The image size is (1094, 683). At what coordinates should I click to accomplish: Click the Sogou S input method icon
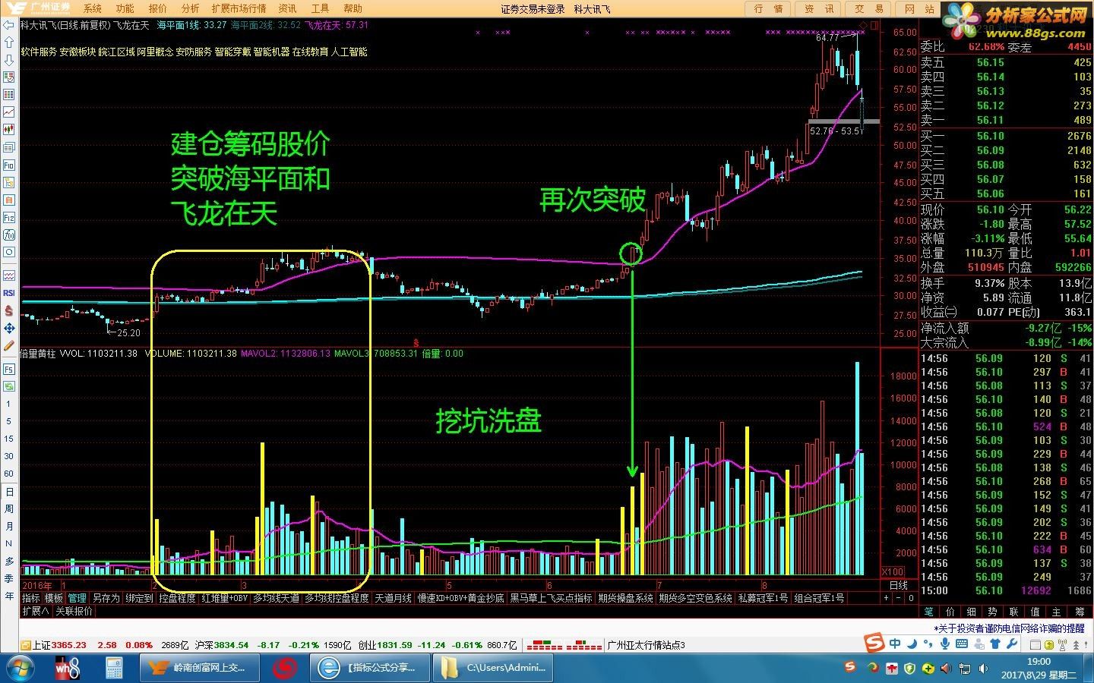click(x=875, y=644)
